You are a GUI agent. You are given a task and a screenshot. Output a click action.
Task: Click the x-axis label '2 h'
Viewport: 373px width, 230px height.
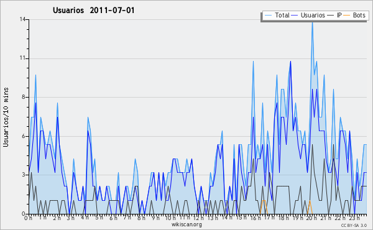point(57,218)
